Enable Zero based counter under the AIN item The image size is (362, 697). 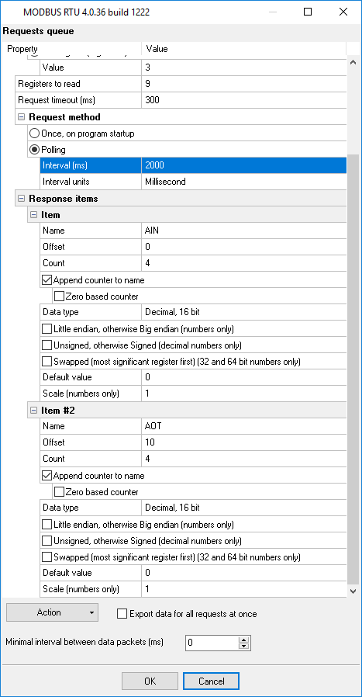coord(59,296)
